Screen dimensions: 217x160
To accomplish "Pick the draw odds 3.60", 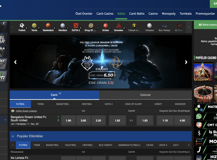I will pyautogui.click(x=83, y=120).
